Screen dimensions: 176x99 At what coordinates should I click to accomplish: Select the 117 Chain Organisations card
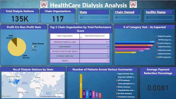coord(58,16)
